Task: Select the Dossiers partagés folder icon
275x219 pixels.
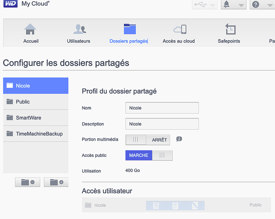Action: coord(130,29)
